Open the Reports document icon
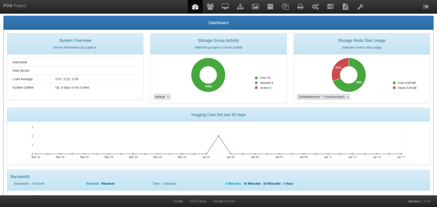The width and height of the screenshot is (437, 207). point(345,6)
